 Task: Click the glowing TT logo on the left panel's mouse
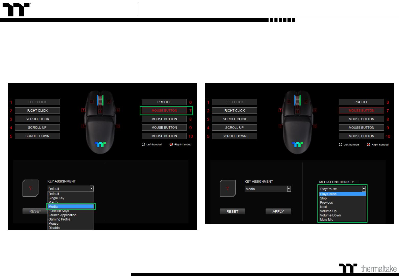100,145
